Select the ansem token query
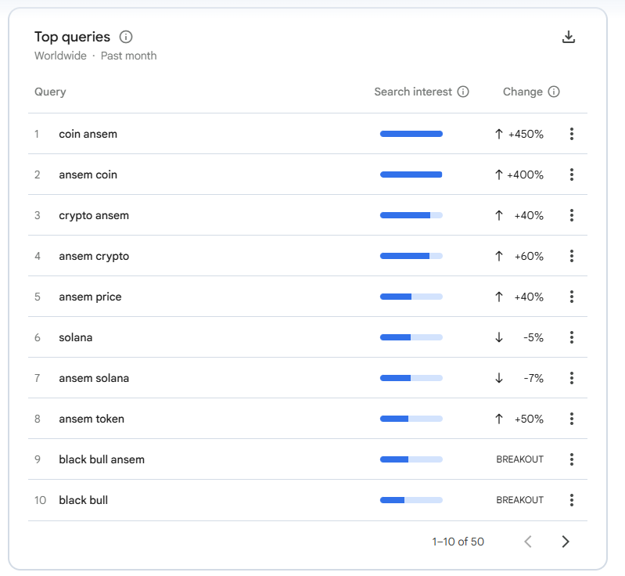The width and height of the screenshot is (625, 576). [92, 419]
